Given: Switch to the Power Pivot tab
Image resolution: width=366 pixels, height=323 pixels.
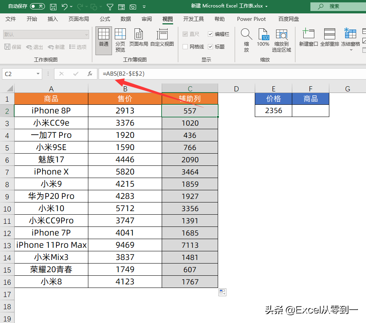Looking at the screenshot, I should click(251, 19).
